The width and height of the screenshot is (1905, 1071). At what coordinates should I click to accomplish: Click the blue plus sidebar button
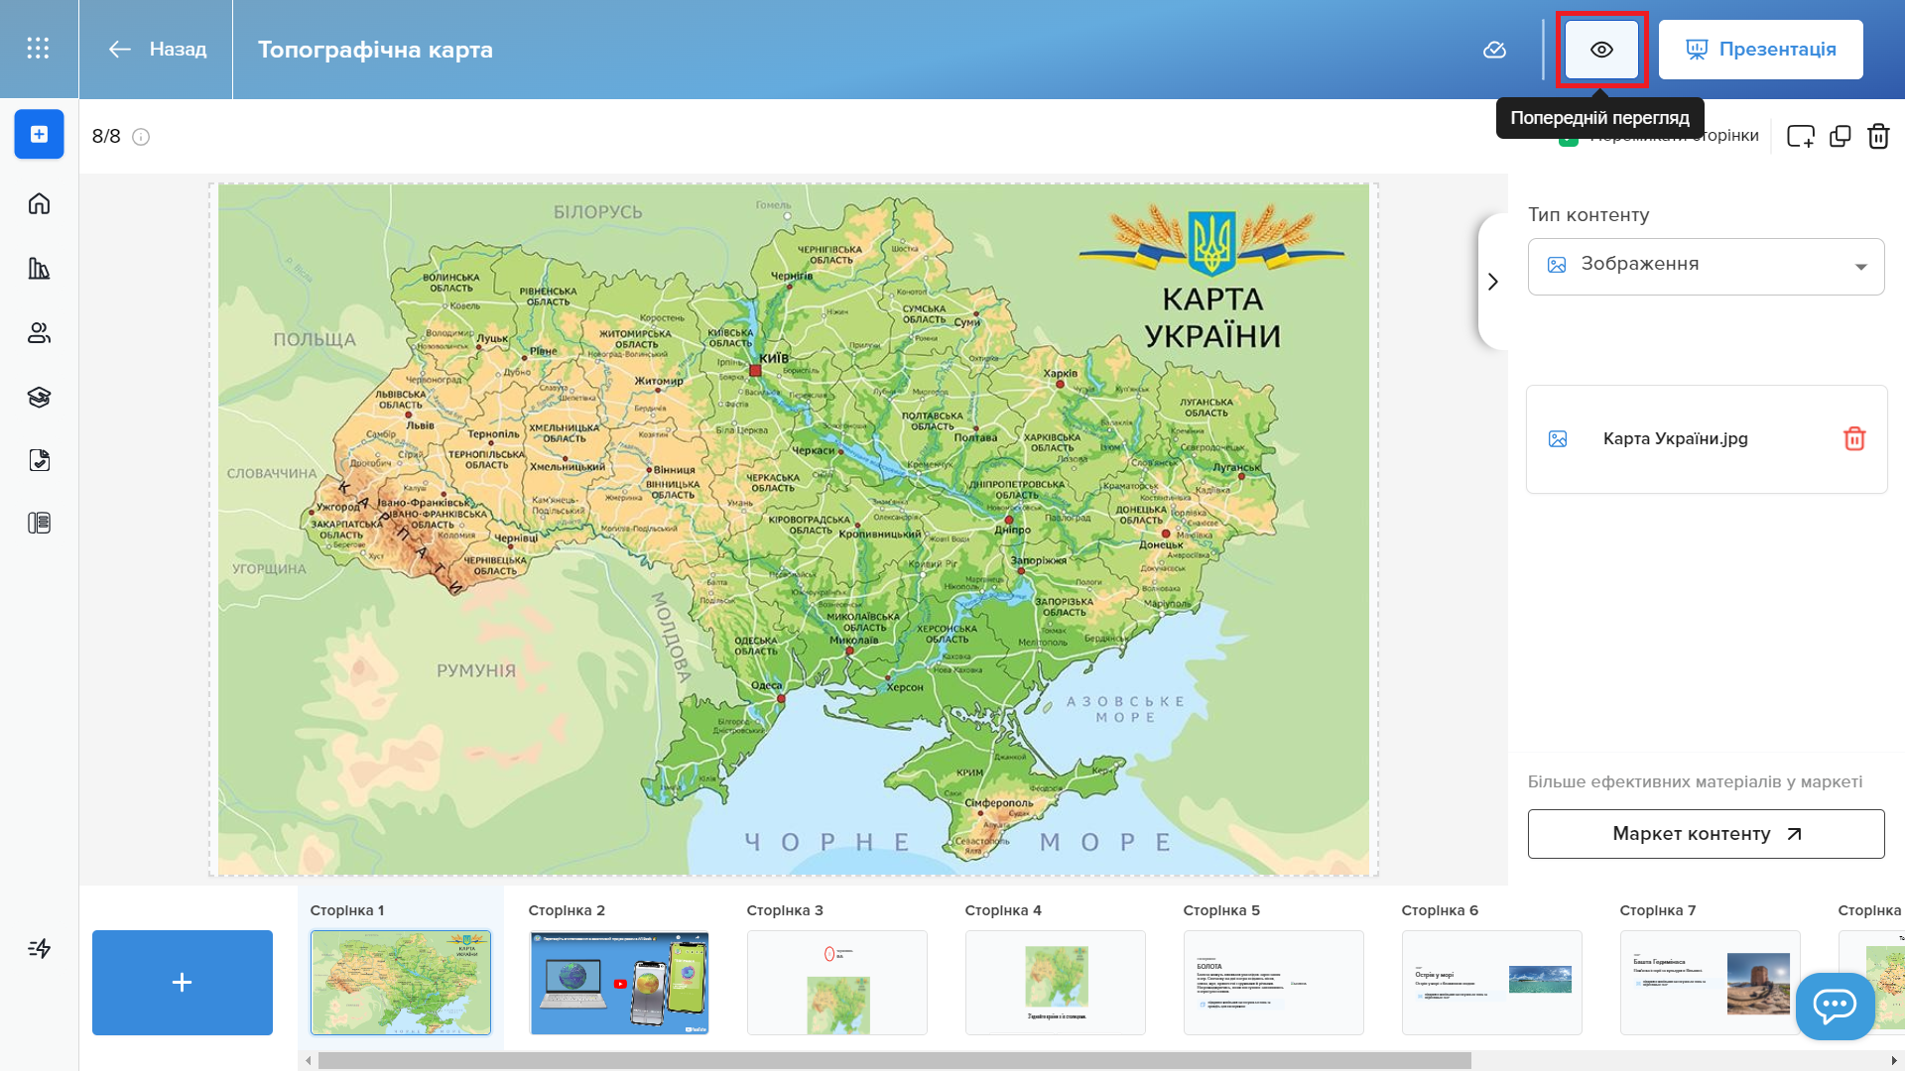[39, 134]
